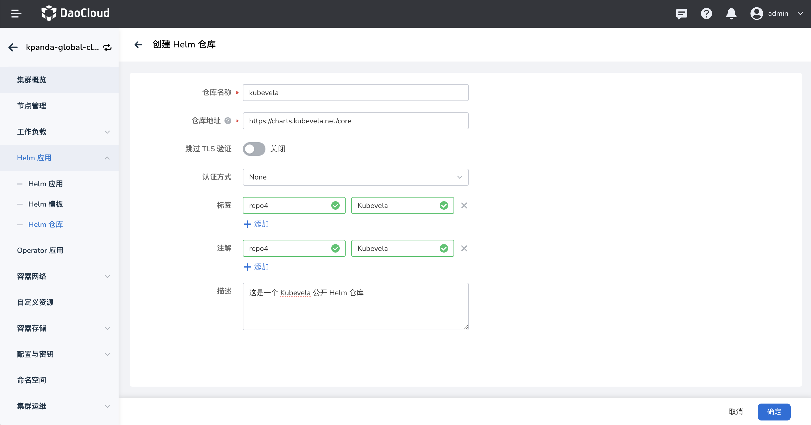Viewport: 811px width, 425px height.
Task: Click into the 仓库名称 kubevela input field
Action: click(x=355, y=93)
